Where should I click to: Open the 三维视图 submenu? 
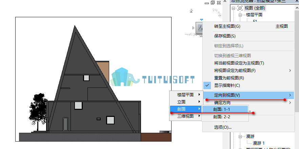tap(185, 116)
